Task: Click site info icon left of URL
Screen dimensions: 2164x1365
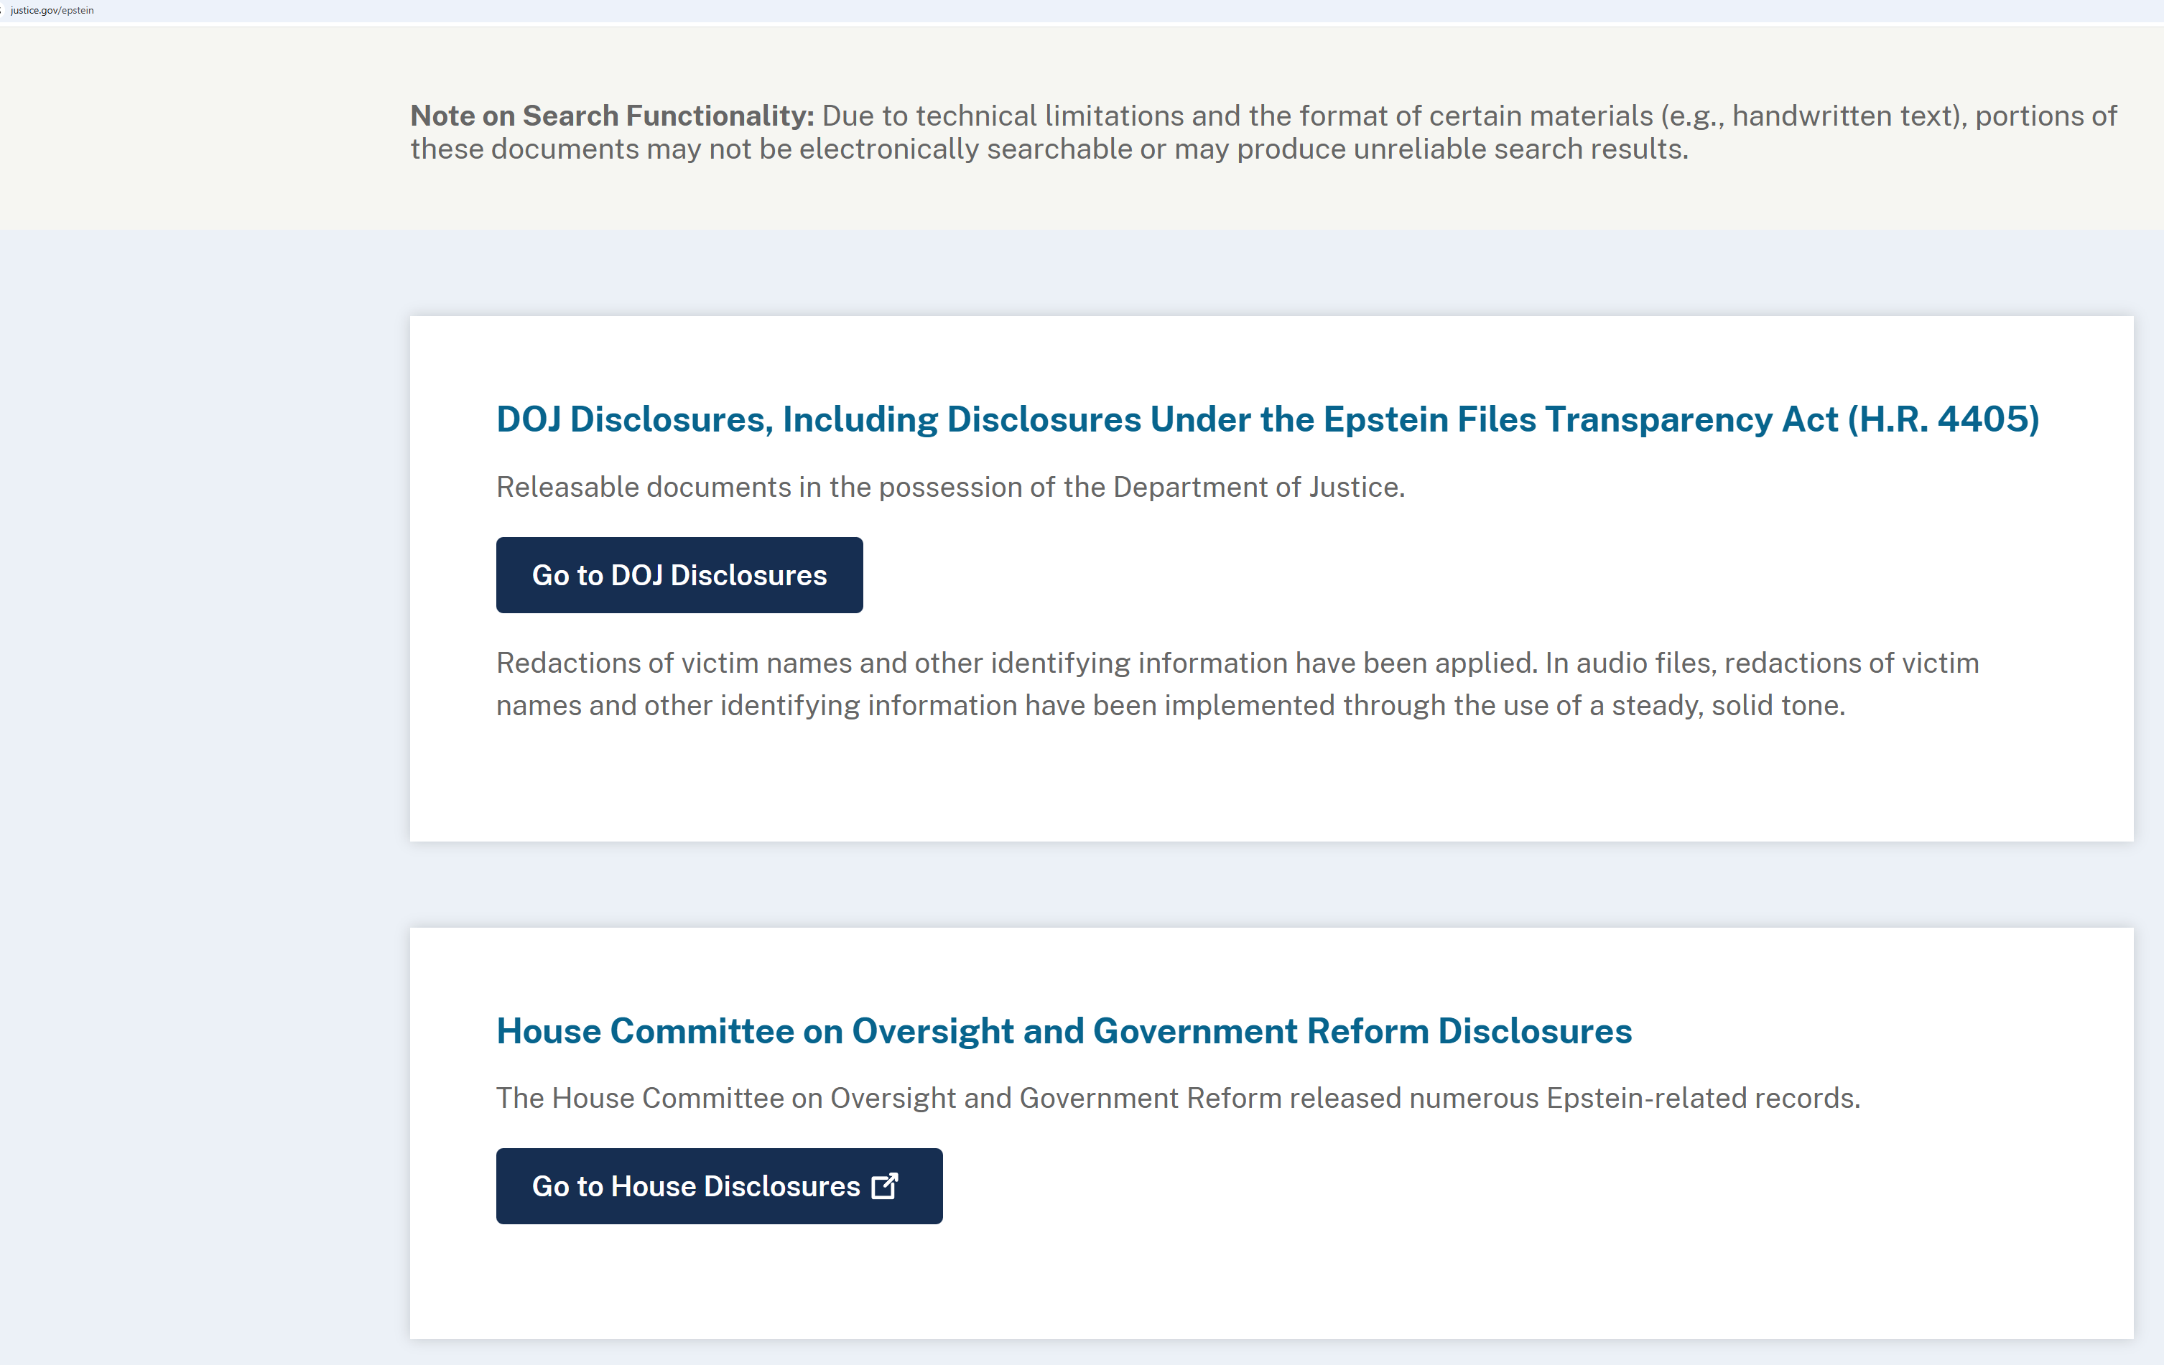Action: pos(2,10)
